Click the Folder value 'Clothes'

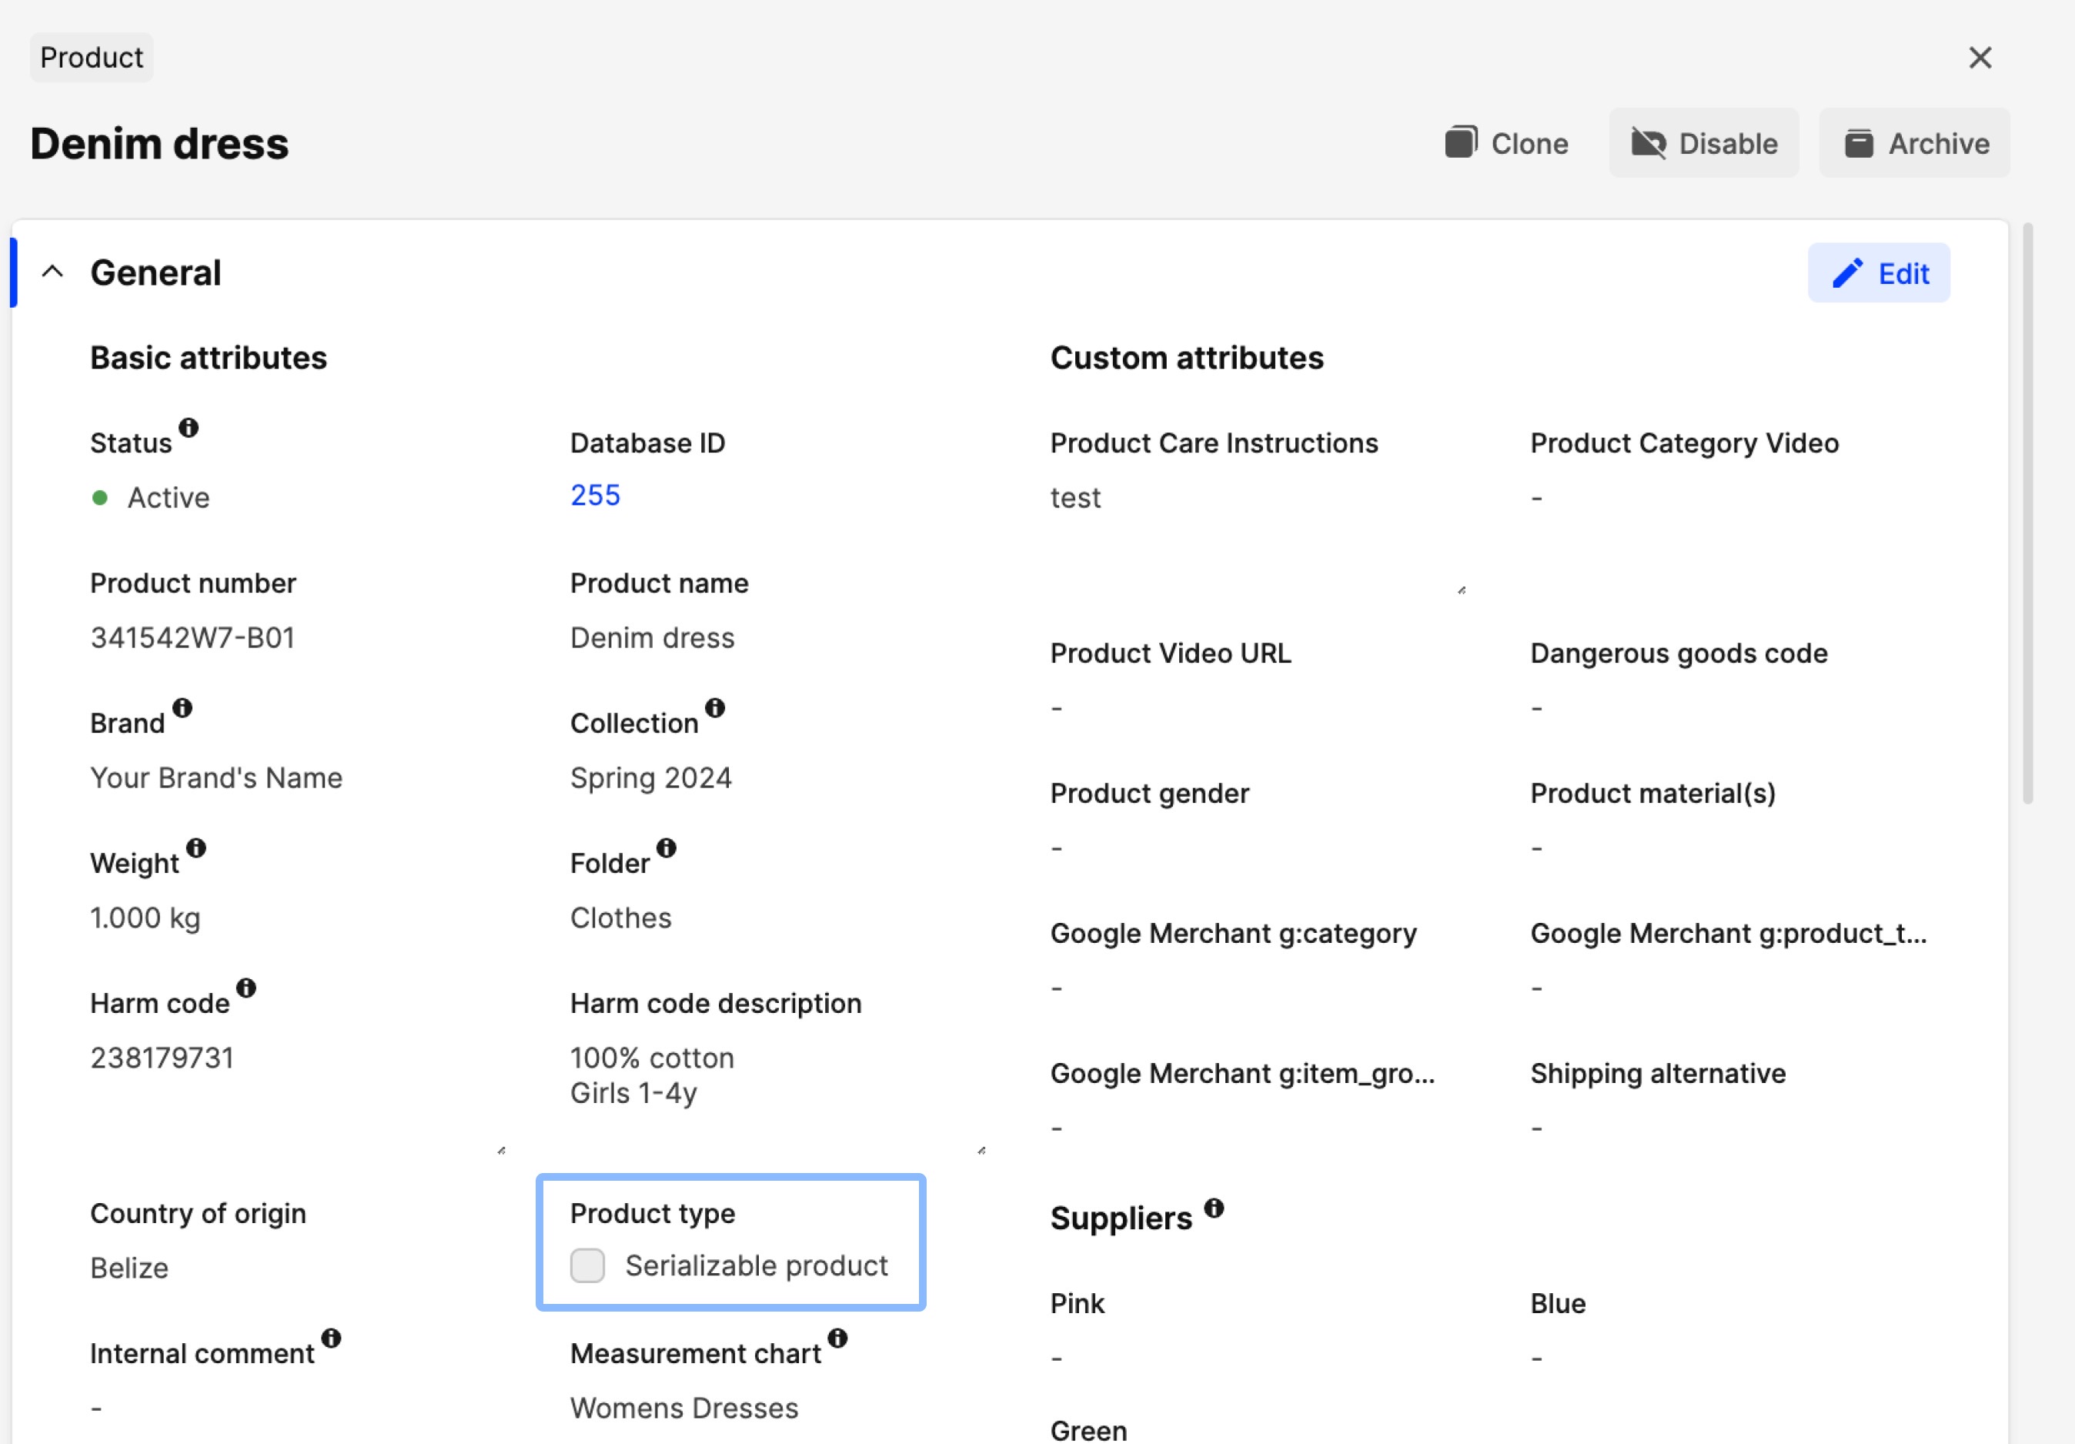click(x=621, y=918)
